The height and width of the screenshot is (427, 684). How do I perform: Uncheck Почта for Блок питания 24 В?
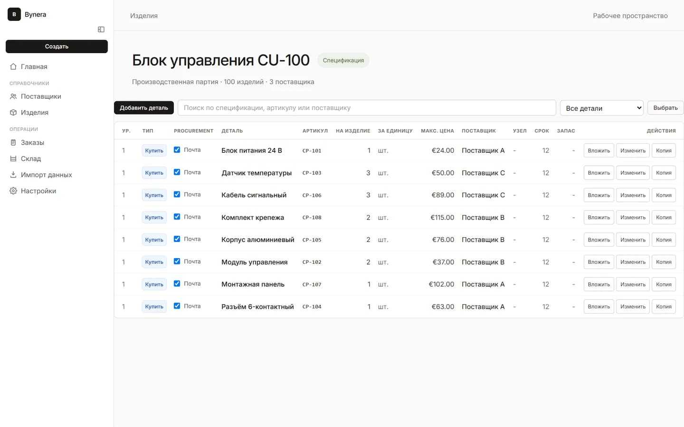(177, 149)
